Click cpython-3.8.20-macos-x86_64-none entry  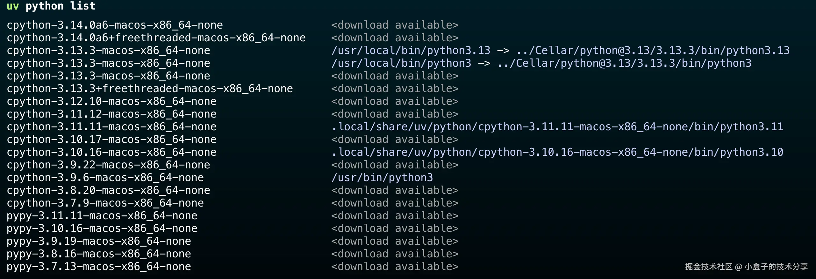(x=108, y=190)
